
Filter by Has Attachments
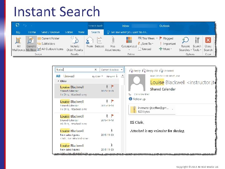(112, 44)
